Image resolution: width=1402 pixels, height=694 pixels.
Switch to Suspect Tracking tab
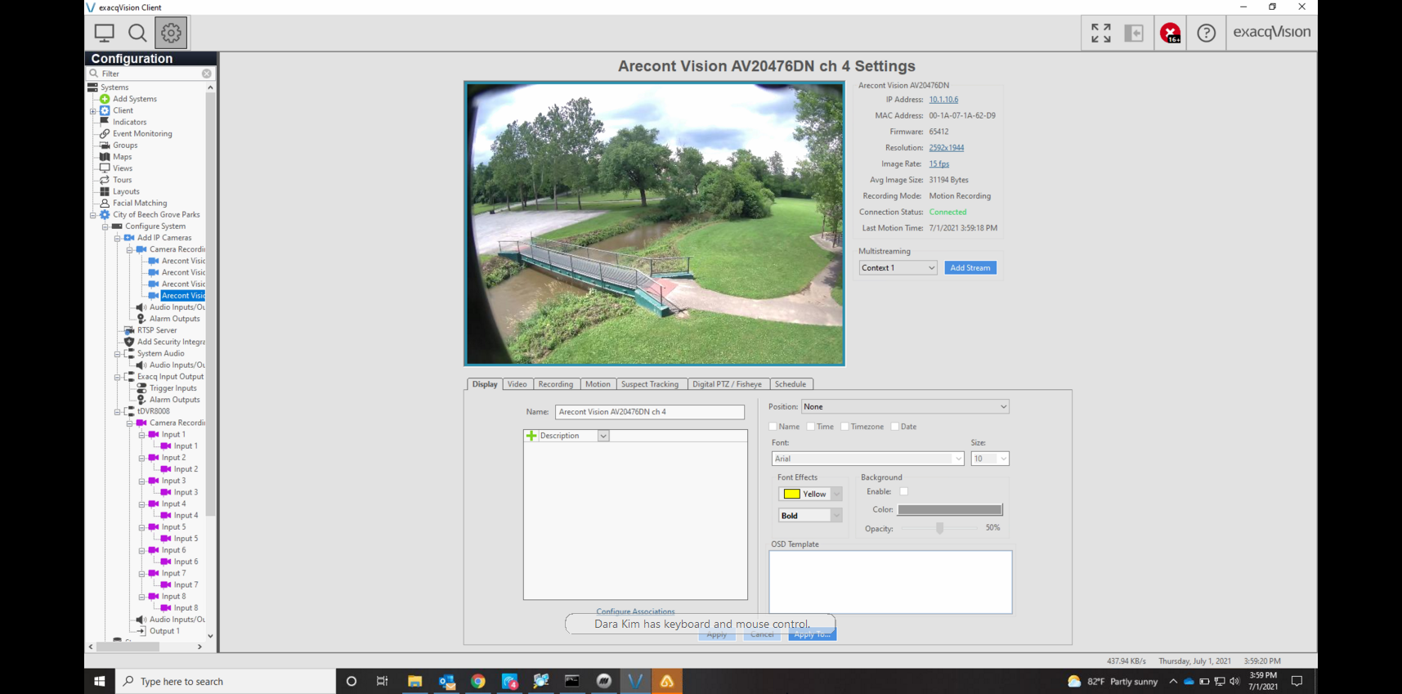pos(650,384)
